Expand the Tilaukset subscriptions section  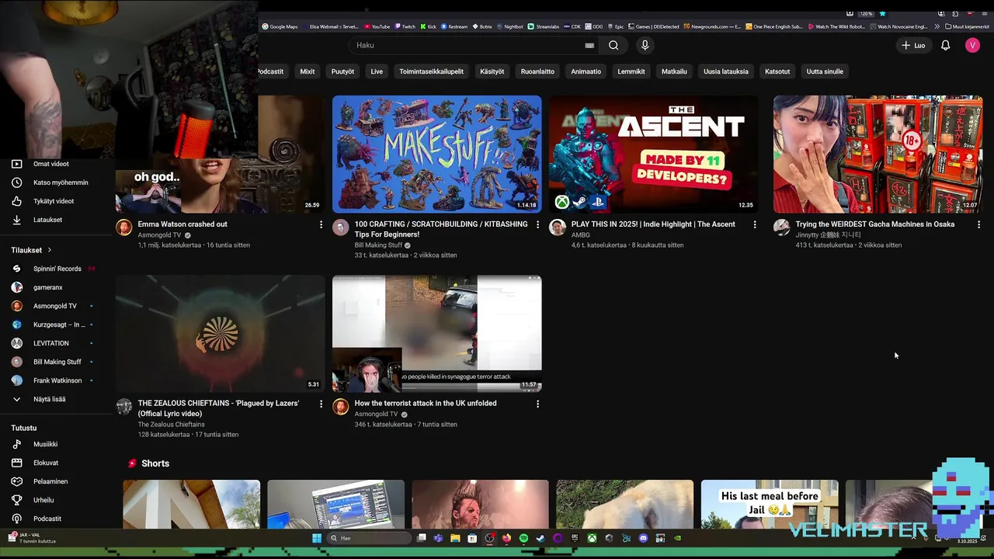coord(31,250)
